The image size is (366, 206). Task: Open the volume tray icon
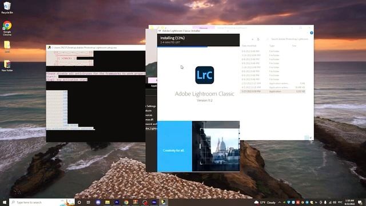(335, 203)
